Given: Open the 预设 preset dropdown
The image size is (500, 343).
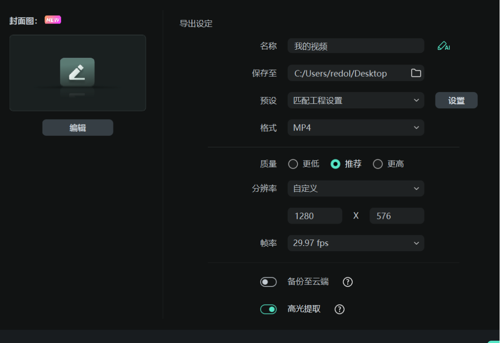Looking at the screenshot, I should [356, 100].
